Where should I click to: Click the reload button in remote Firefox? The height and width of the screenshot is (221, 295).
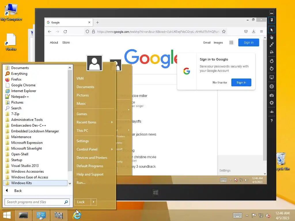(x=65, y=32)
